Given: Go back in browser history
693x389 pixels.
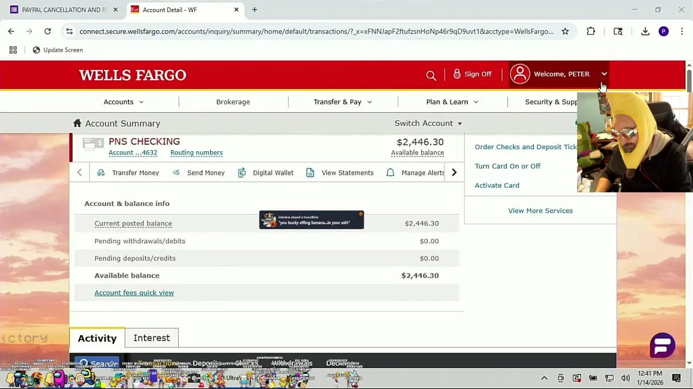Looking at the screenshot, I should point(11,31).
